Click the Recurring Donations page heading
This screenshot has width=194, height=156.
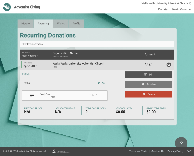48,35
